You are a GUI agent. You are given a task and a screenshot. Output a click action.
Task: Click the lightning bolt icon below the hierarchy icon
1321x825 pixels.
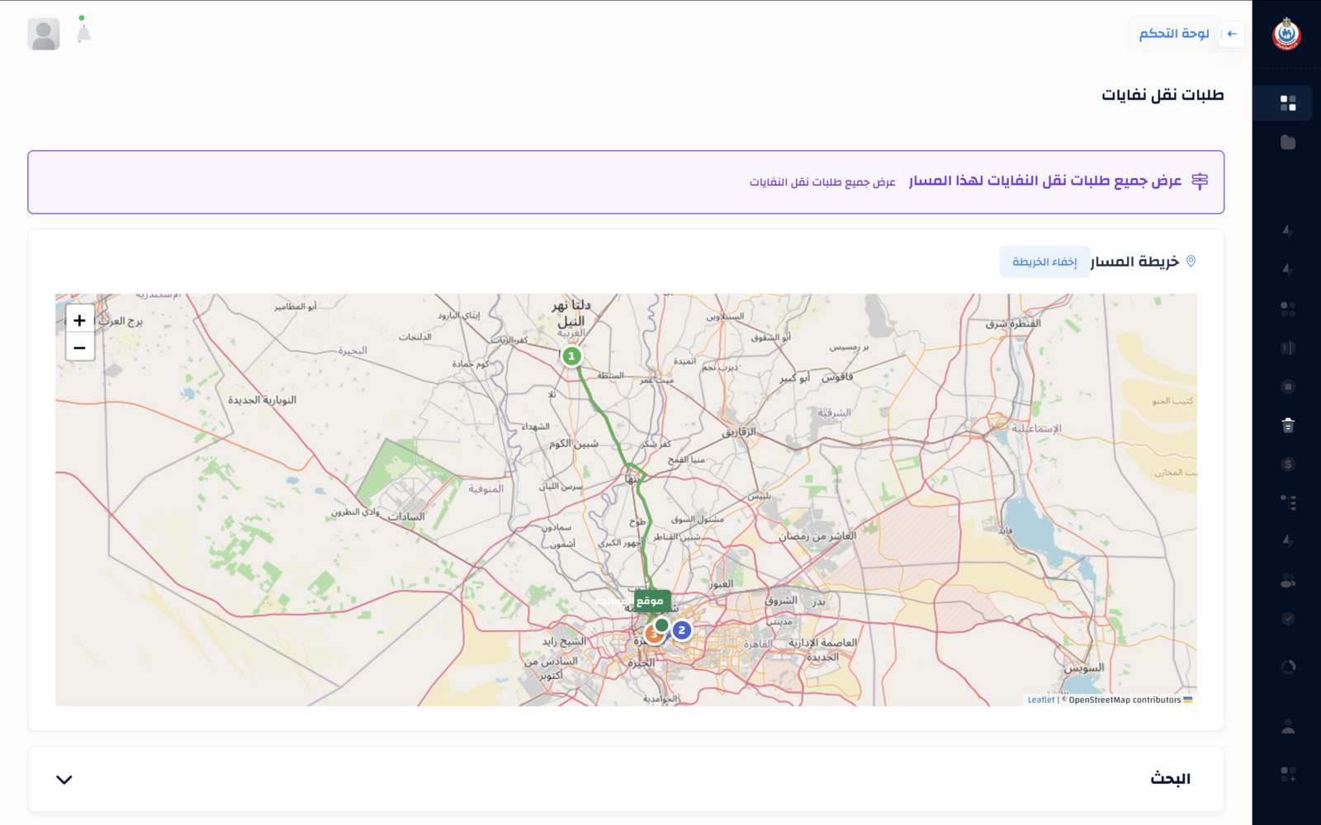click(x=1288, y=541)
